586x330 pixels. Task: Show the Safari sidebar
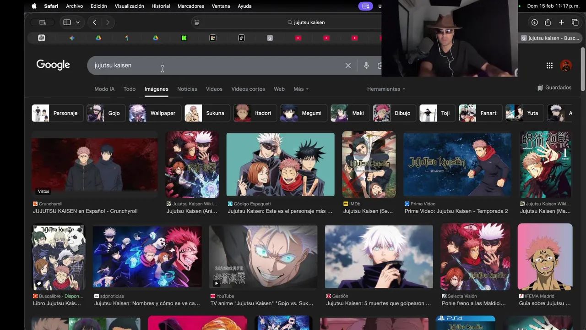coord(67,22)
